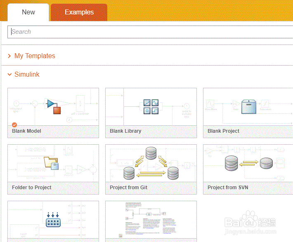
Task: Click the orange checkmark badge on Blank Model
Action: click(14, 125)
